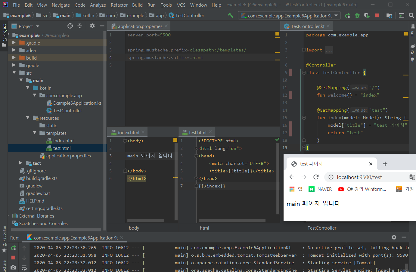Close the index.html editor tab
This screenshot has width=416, height=272.
pyautogui.click(x=143, y=132)
